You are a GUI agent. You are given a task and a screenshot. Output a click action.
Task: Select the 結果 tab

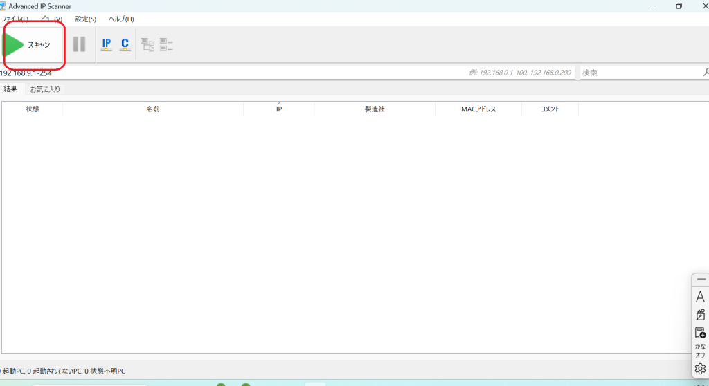tap(10, 89)
